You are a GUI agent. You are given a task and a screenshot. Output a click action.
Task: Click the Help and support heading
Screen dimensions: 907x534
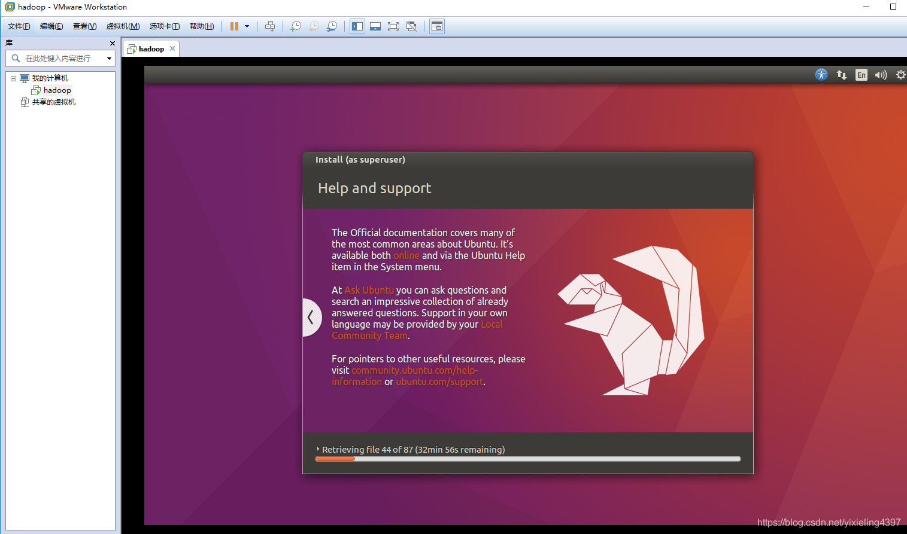click(374, 188)
